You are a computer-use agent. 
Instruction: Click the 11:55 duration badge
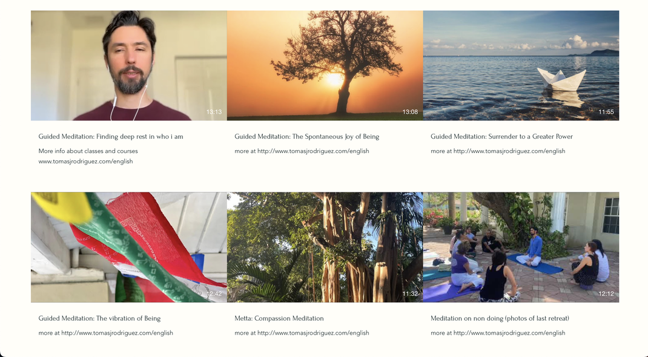pos(606,112)
